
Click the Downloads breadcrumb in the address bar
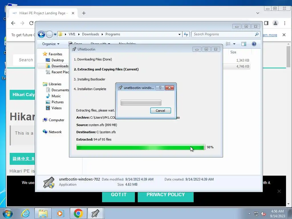click(90, 34)
